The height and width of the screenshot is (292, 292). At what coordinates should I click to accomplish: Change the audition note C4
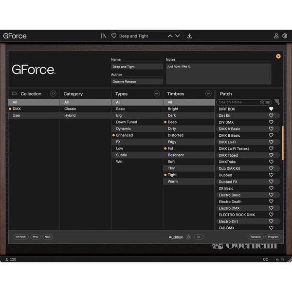199,237
